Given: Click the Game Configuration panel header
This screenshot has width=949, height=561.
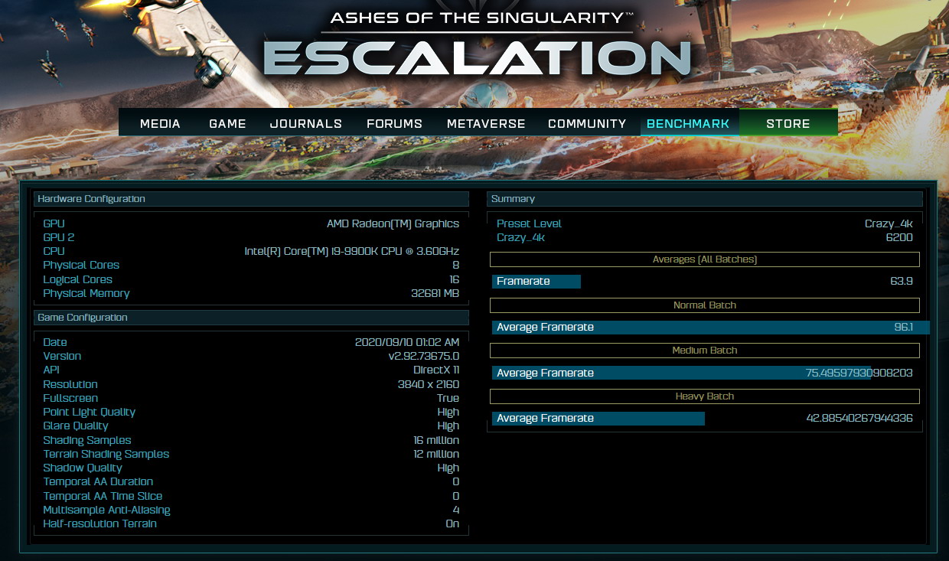Looking at the screenshot, I should pyautogui.click(x=251, y=318).
